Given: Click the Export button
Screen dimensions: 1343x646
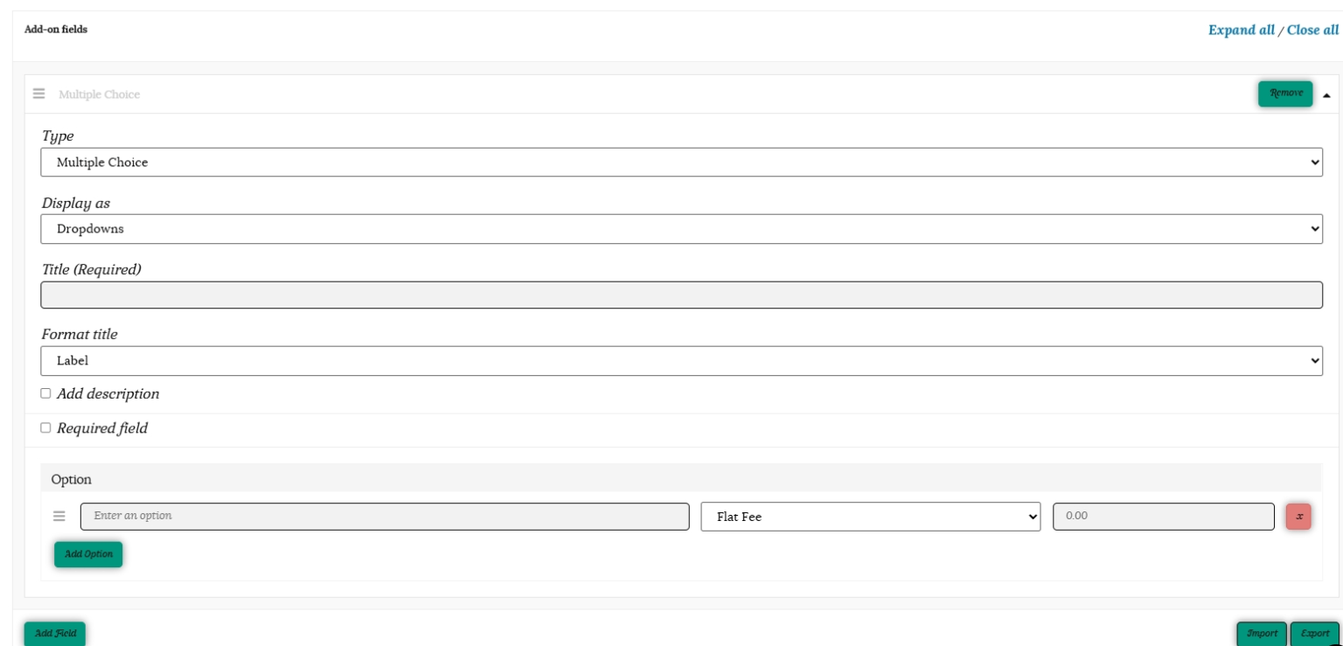Looking at the screenshot, I should (1314, 633).
